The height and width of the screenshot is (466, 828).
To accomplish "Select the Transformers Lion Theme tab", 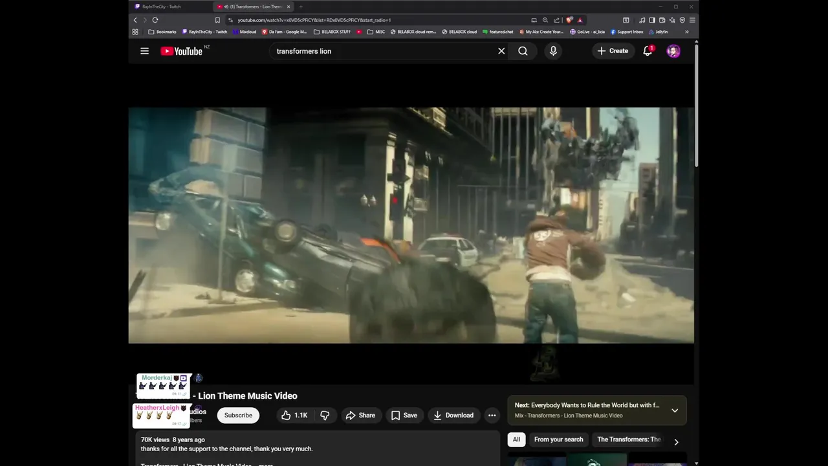I will [x=253, y=6].
